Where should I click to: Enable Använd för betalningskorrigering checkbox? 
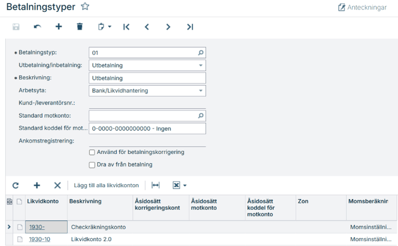pos(92,152)
